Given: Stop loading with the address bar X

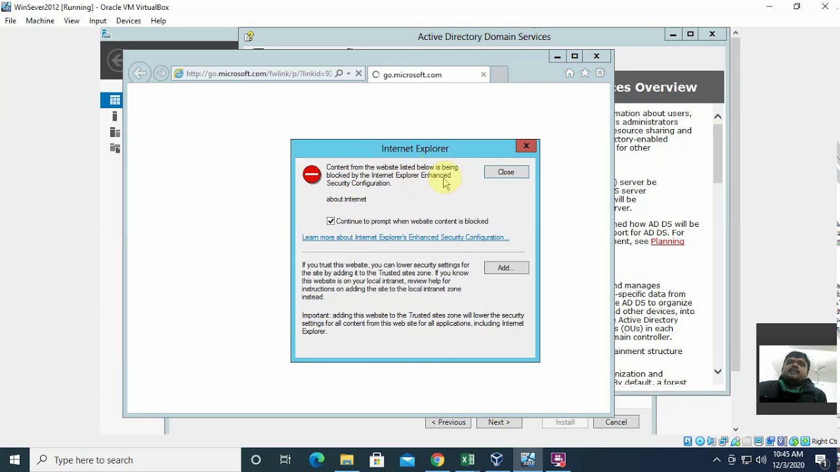Looking at the screenshot, I should pyautogui.click(x=359, y=73).
